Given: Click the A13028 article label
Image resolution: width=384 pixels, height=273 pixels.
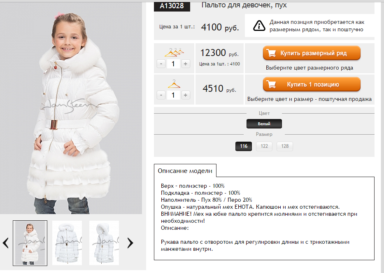Looking at the screenshot, I should click(172, 6).
